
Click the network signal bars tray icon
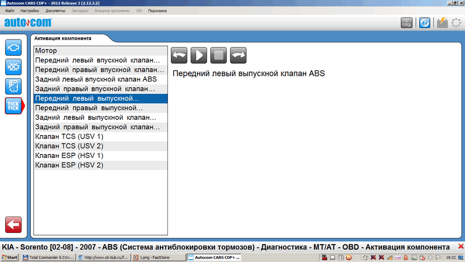tap(389, 257)
